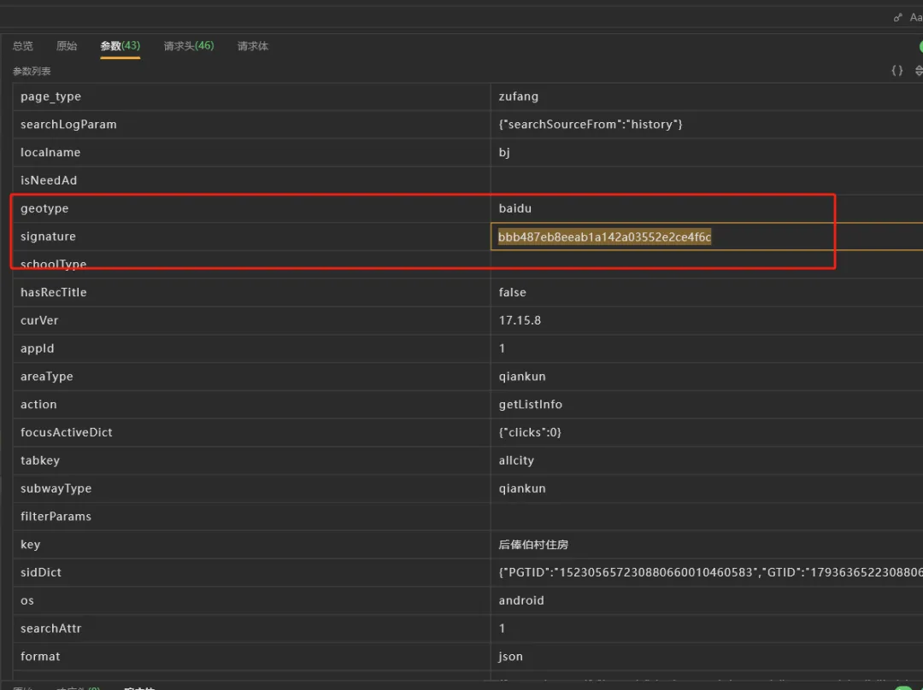Open the 原始 tab
Viewport: 923px width, 690px height.
[67, 46]
